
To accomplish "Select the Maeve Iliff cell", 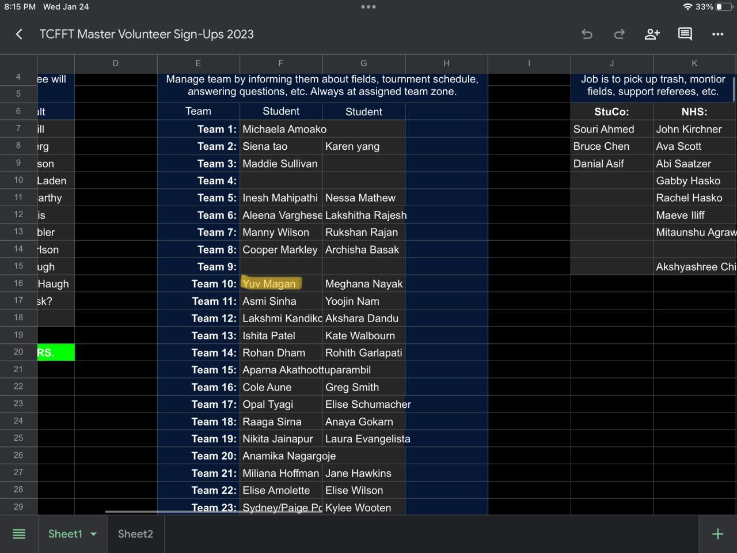I will pos(694,215).
